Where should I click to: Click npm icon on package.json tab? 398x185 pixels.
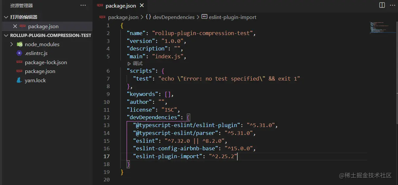pos(100,6)
